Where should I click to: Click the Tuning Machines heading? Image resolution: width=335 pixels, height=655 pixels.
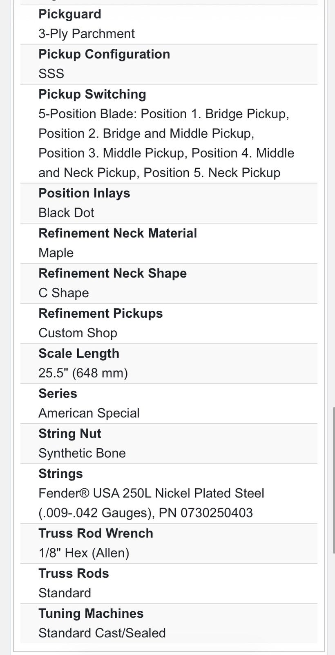[x=91, y=613]
